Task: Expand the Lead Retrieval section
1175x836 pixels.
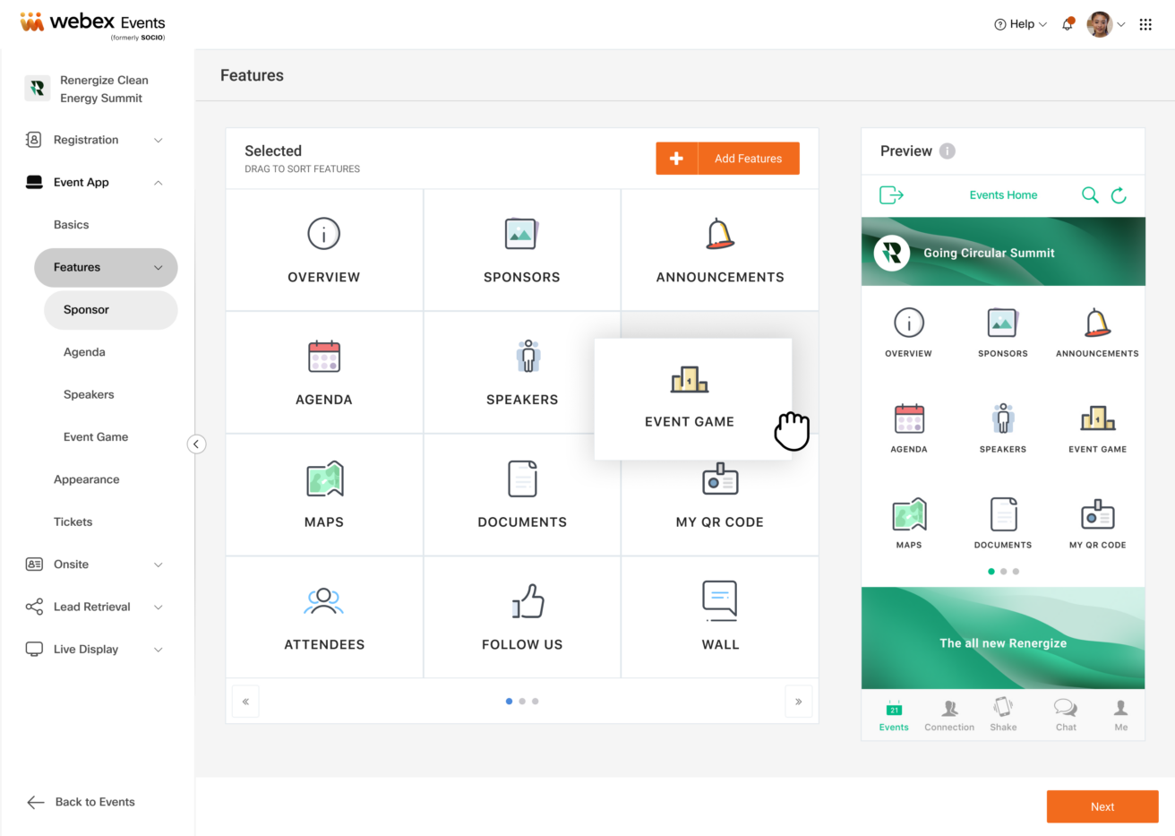Action: (x=96, y=608)
